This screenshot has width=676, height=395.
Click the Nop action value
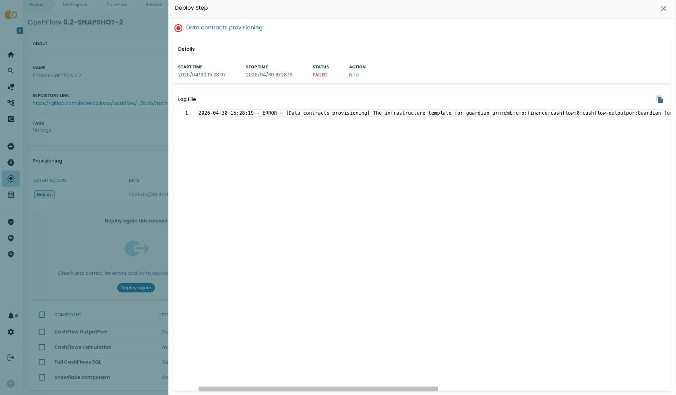tap(354, 75)
